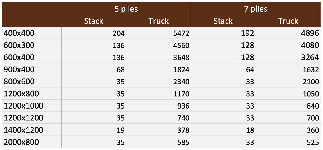Screen dimensions: 323x150
Task: Click the 600x300 size cell
Action: (x=19, y=45)
